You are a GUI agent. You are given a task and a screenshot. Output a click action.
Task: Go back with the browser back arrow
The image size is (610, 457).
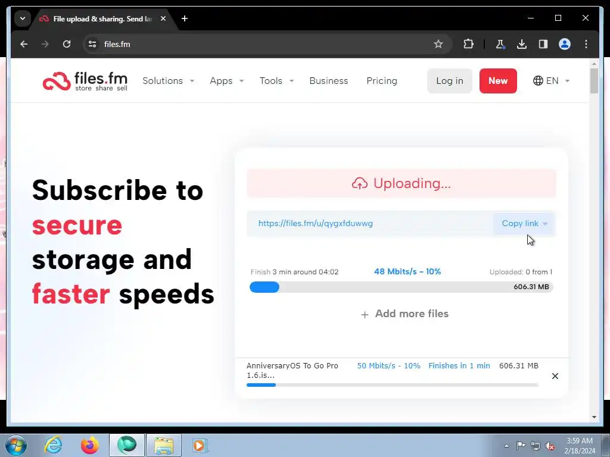point(24,44)
